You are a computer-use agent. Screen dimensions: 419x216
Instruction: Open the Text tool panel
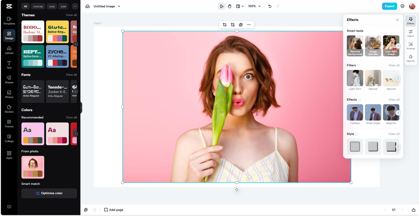pos(9,65)
